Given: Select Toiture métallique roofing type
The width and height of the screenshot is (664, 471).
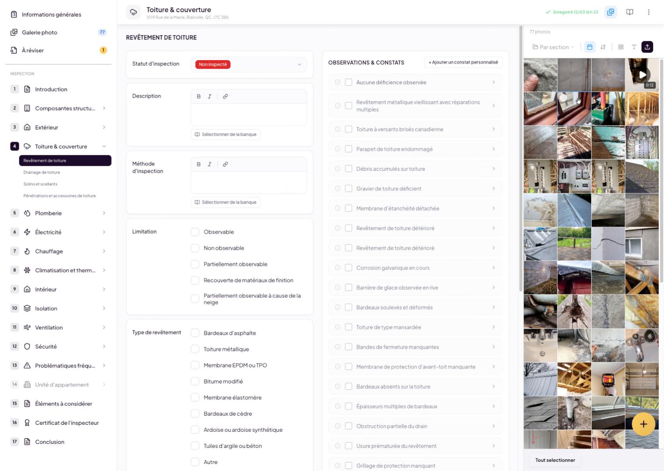Looking at the screenshot, I should [x=195, y=349].
